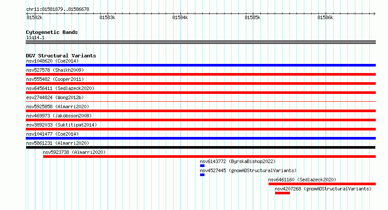
Task: Click the 81584k ruler label
Action: click(180, 17)
